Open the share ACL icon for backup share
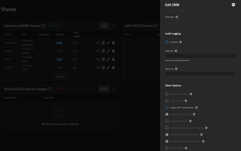241x151 pixels. point(98,51)
